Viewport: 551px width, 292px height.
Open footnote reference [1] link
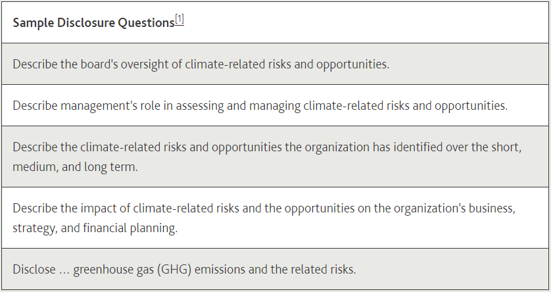(180, 20)
